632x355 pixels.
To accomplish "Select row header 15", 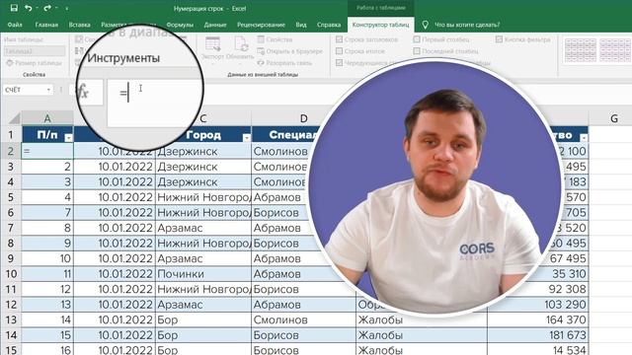I will tap(11, 350).
